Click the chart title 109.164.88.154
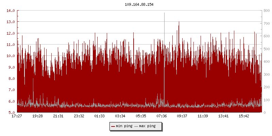The image size is (272, 136). [136, 4]
